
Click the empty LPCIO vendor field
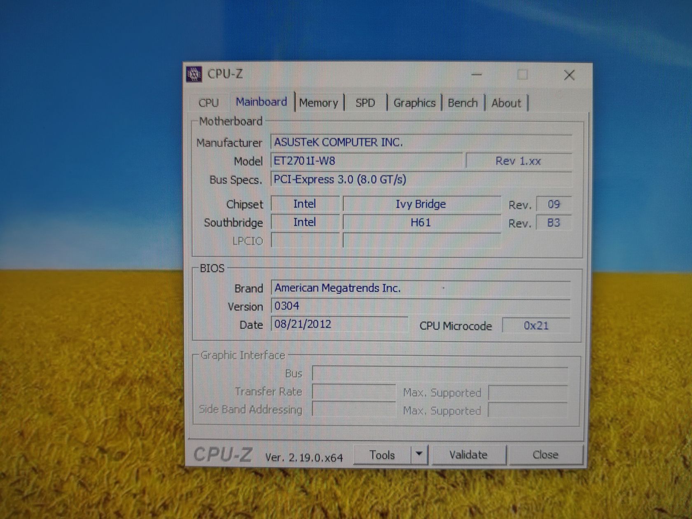(x=305, y=240)
